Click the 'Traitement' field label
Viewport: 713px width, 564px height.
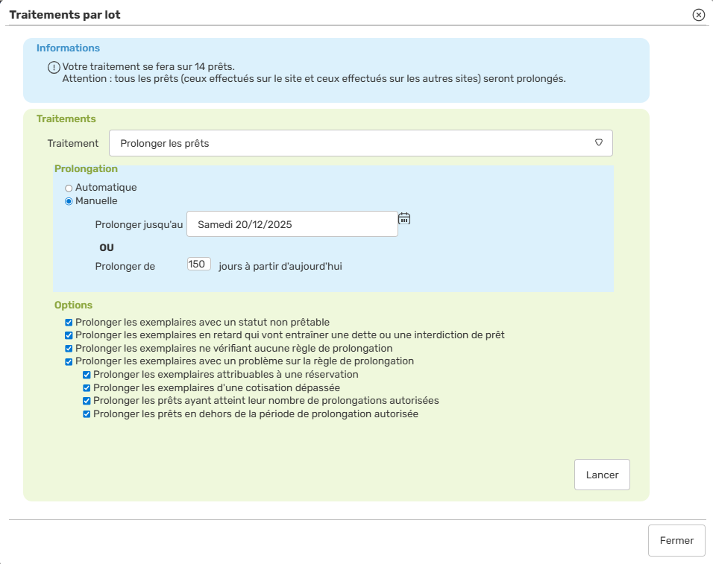(73, 143)
